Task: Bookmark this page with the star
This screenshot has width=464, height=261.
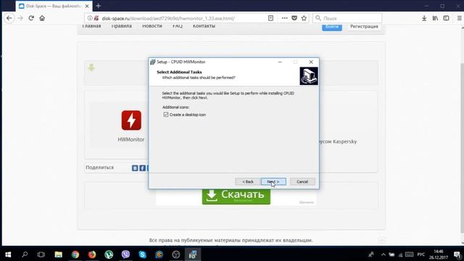Action: pos(304,18)
